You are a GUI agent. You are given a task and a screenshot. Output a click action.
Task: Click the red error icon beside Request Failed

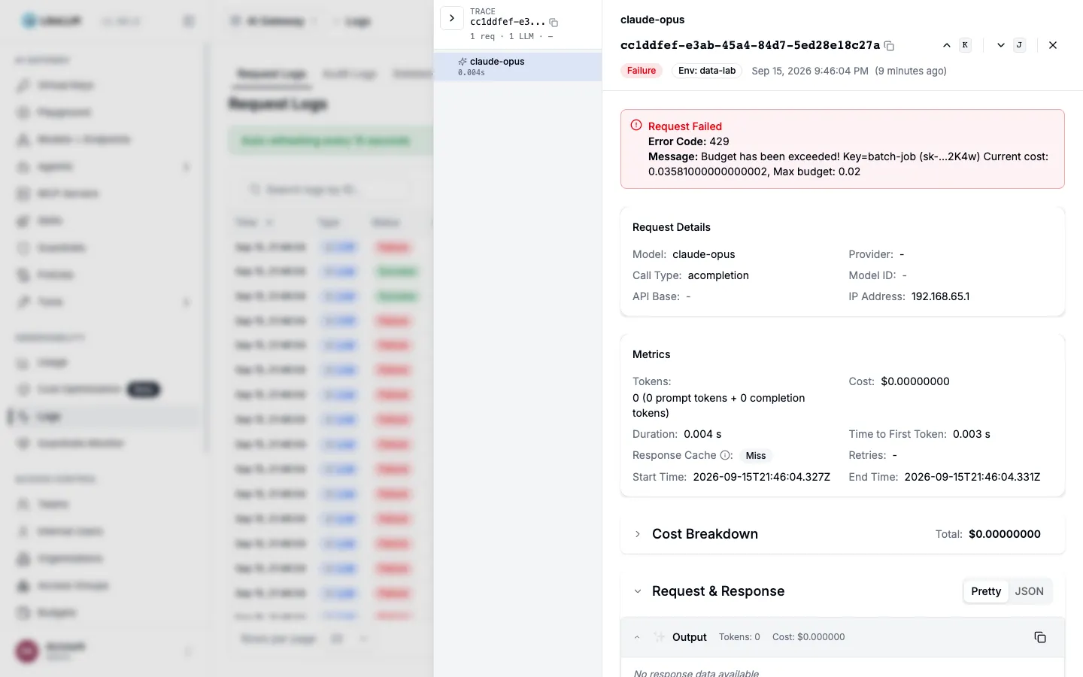click(636, 126)
